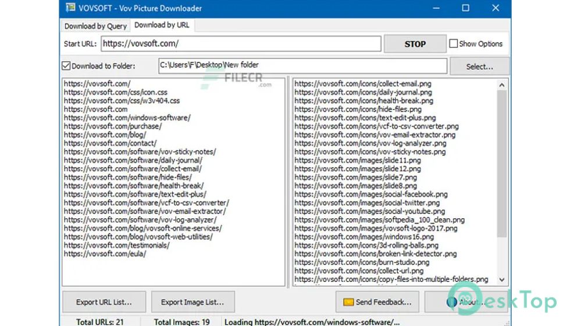Select URL software/text-edit-plus/
The image size is (570, 326).
click(135, 194)
